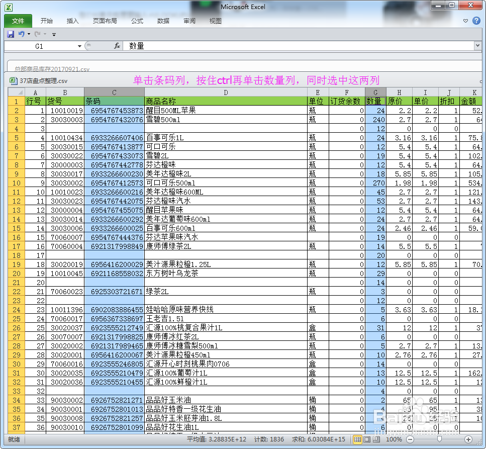Click the 康师傅绿茶2L cell
Viewport: 486px width, 449px height.
[226, 246]
